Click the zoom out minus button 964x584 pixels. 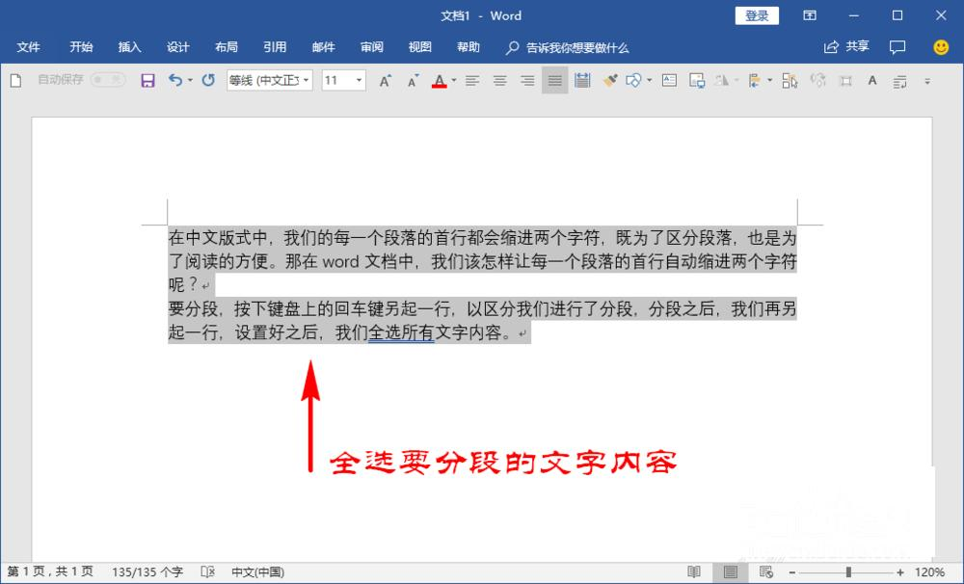point(791,573)
